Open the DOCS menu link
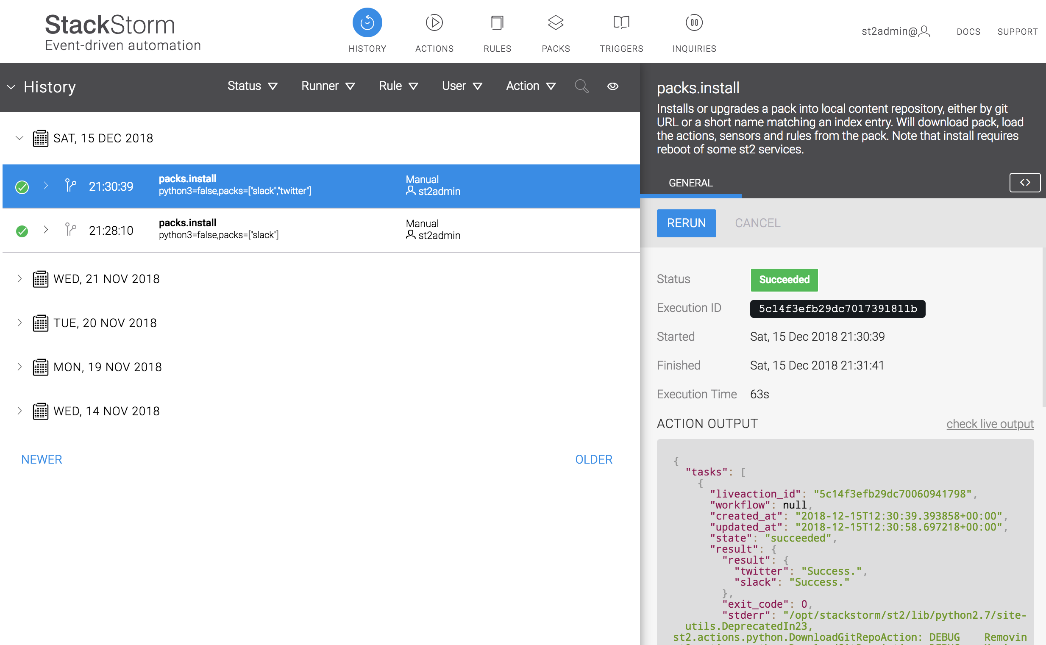 pyautogui.click(x=968, y=31)
